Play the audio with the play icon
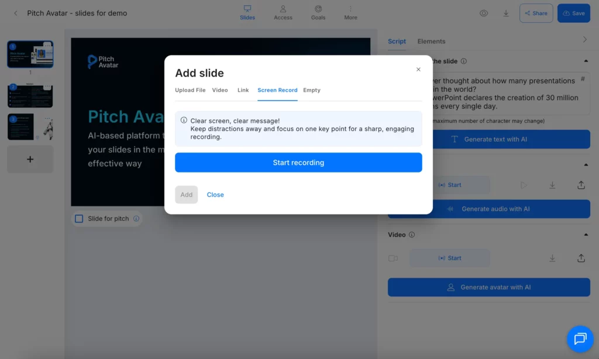This screenshot has width=599, height=359. (524, 185)
